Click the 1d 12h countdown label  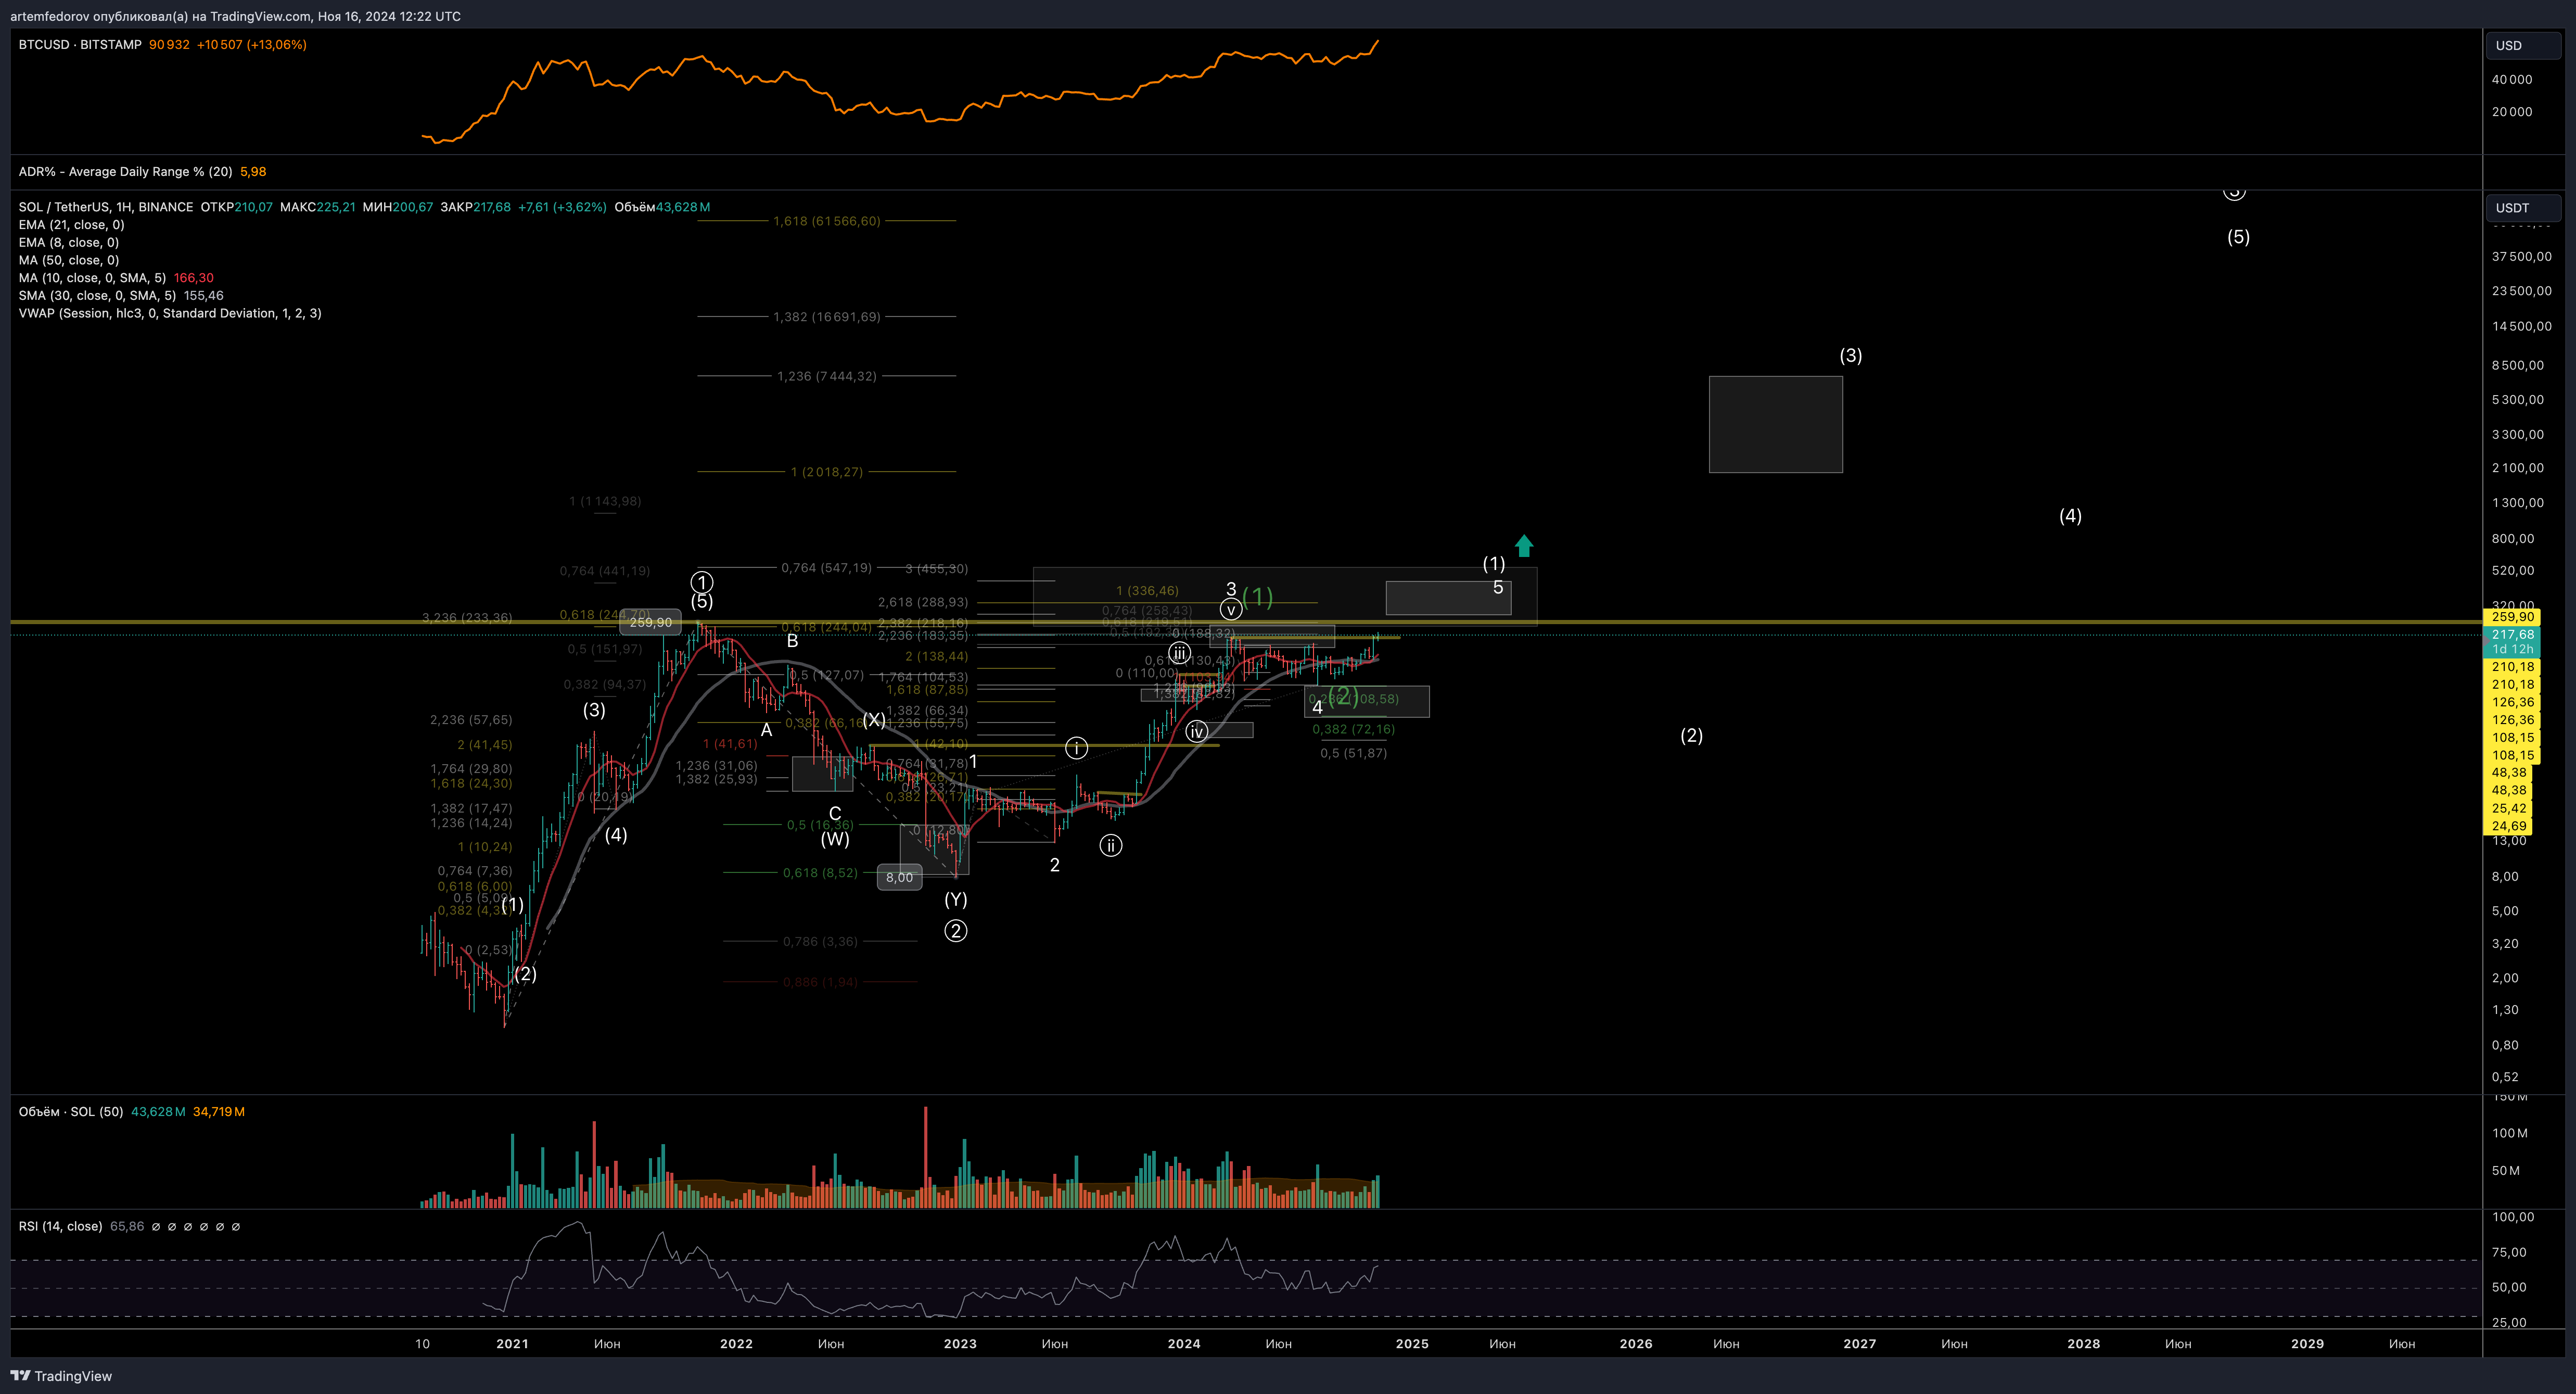[x=2512, y=649]
